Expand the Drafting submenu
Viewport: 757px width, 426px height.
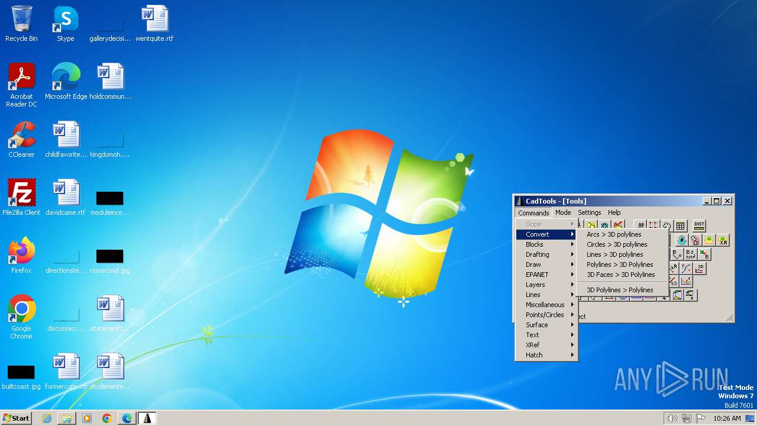pos(546,254)
